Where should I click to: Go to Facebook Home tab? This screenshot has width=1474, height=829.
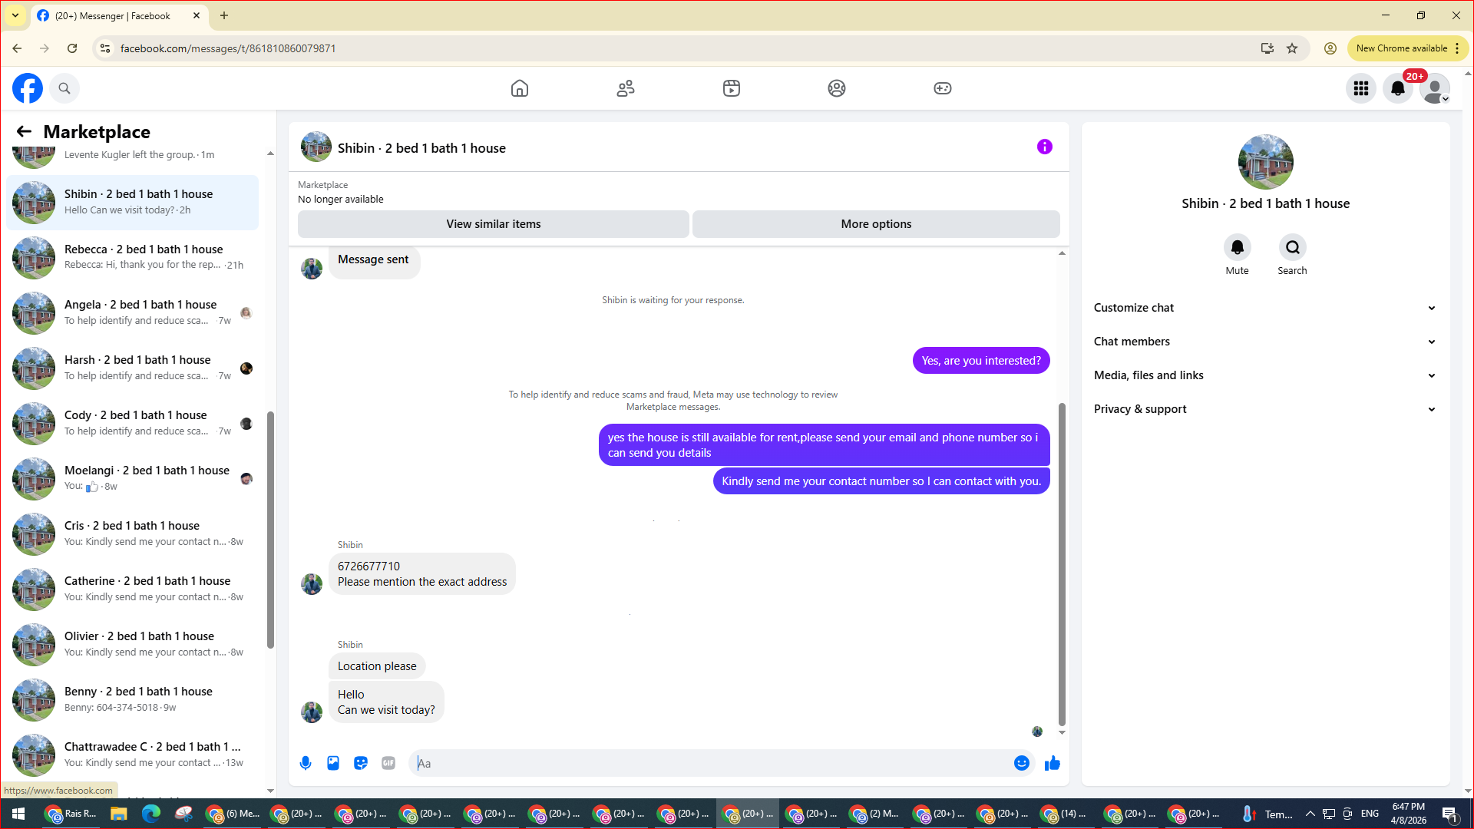point(520,88)
